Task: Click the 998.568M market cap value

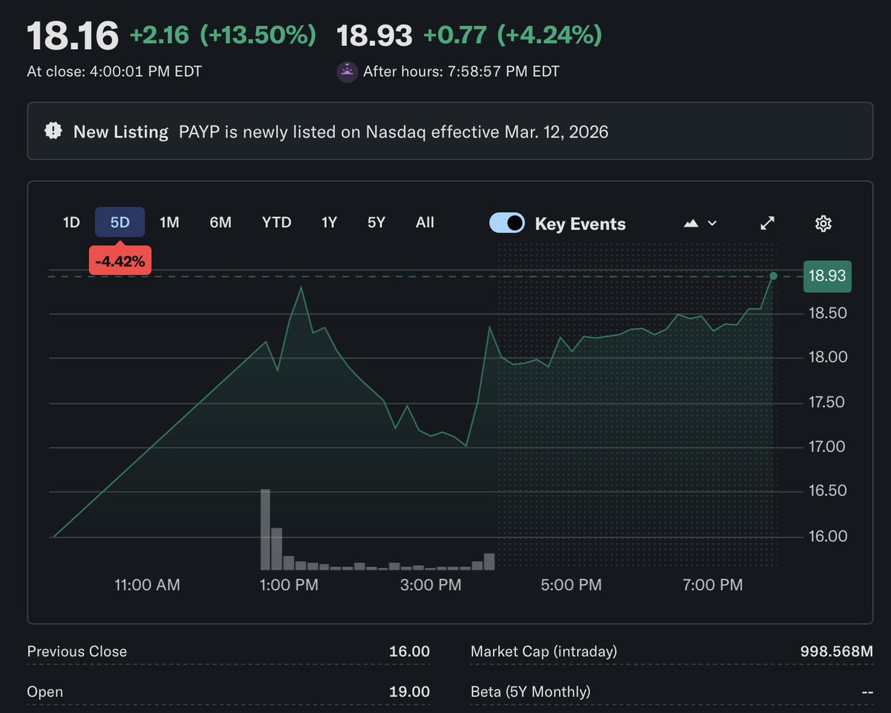Action: tap(837, 651)
